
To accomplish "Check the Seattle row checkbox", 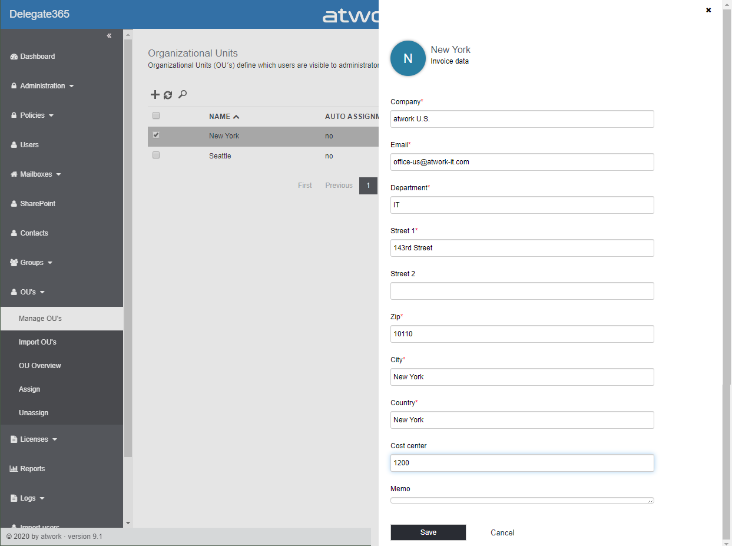I will [156, 155].
